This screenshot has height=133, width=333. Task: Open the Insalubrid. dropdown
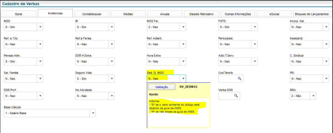326,44
